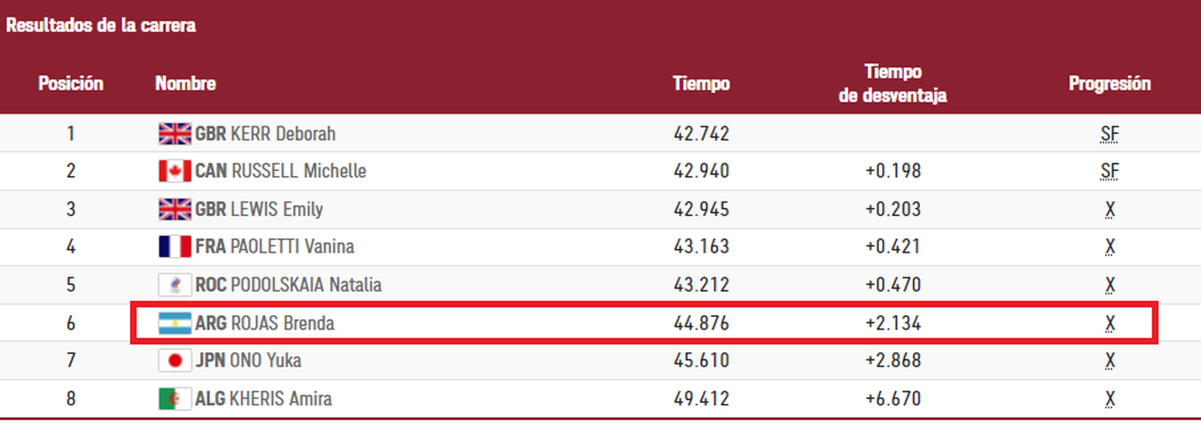Image resolution: width=1201 pixels, height=424 pixels.
Task: Click the Tiempo column header
Action: 701,83
